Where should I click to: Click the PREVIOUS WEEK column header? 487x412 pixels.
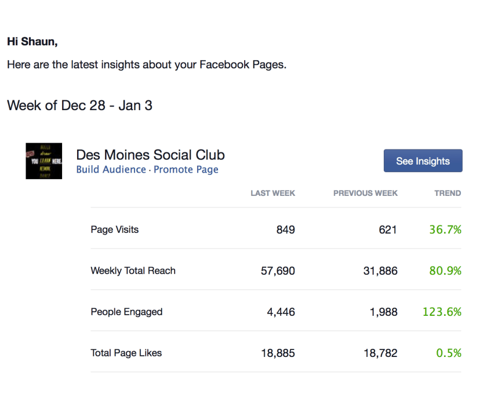[x=365, y=193]
